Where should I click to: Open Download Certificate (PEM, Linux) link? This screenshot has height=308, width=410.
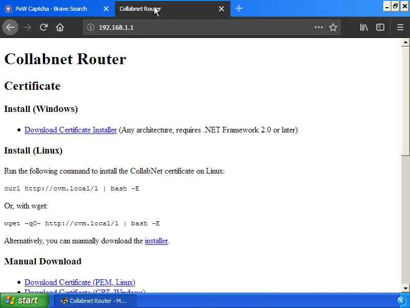point(80,282)
